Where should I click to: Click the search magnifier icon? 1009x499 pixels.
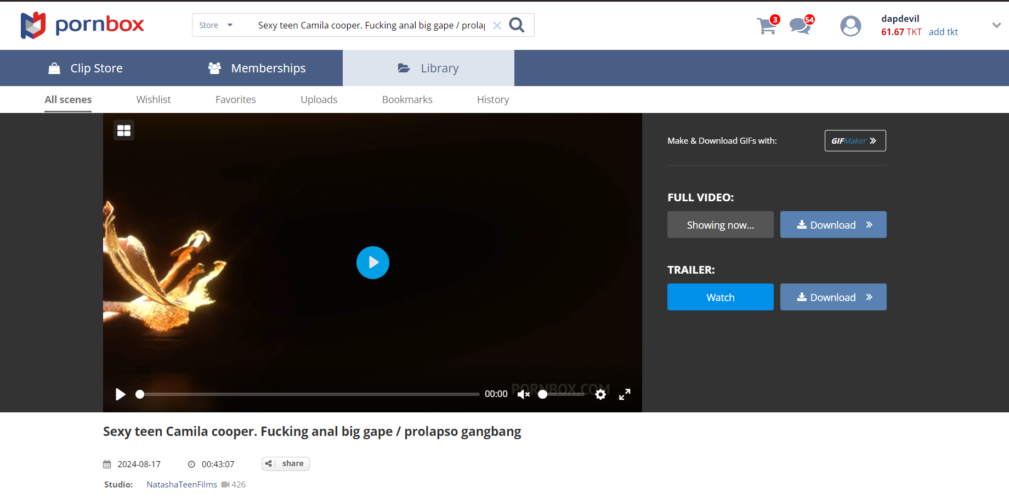point(517,25)
